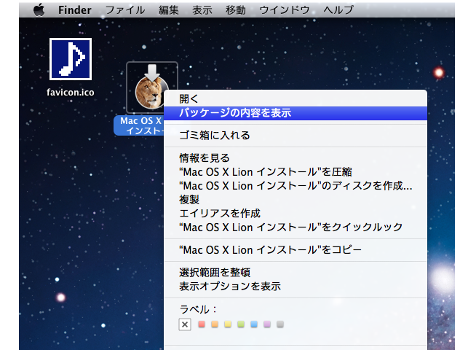The image size is (460, 350).
Task: Open the 移動 menu
Action: coord(236,10)
